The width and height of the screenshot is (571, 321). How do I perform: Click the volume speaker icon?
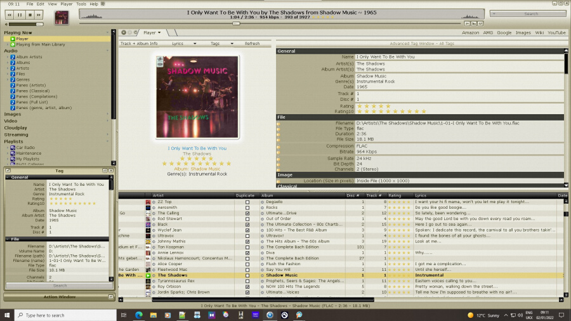pyautogui.click(x=6, y=24)
